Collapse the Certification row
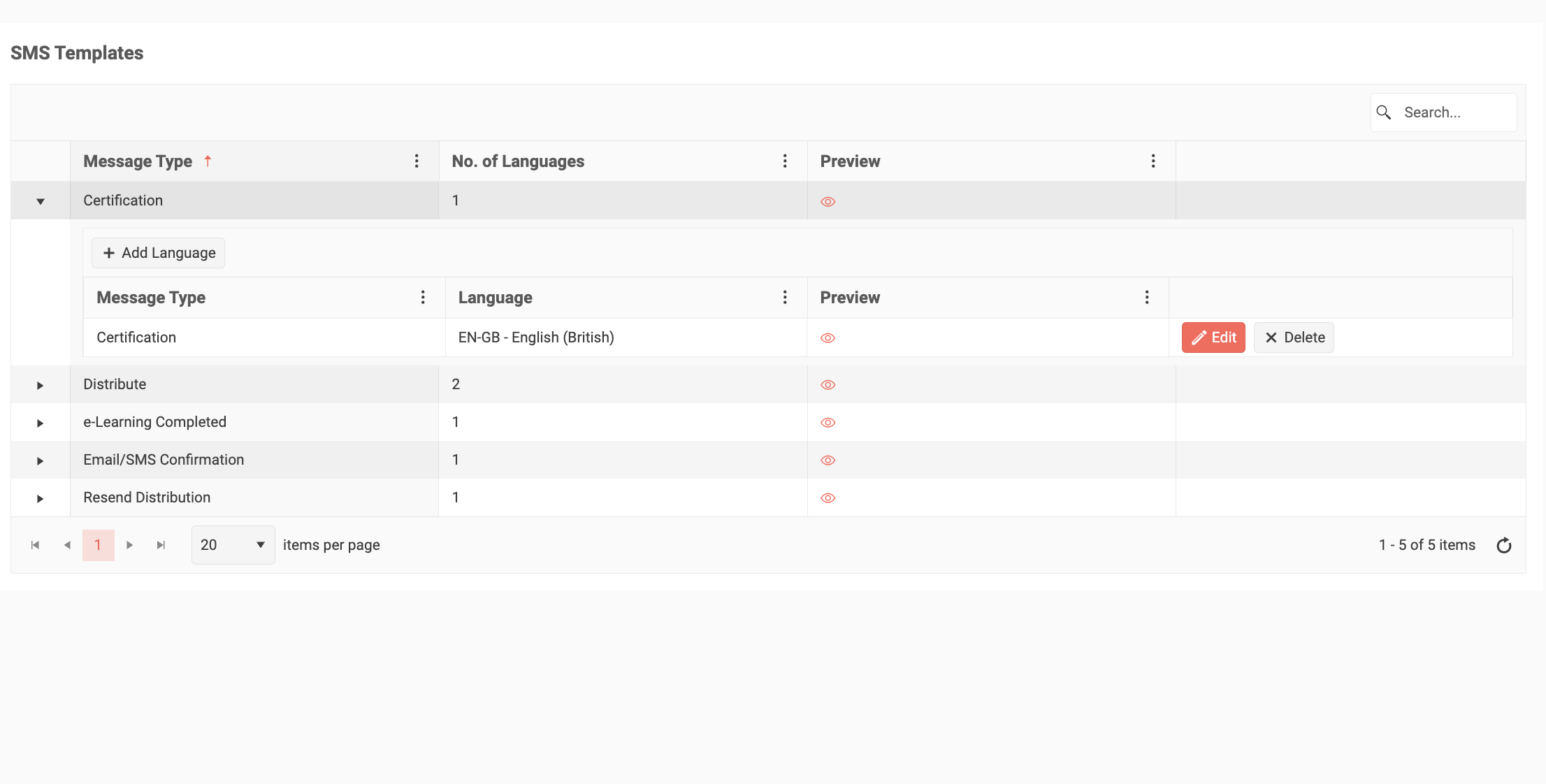This screenshot has height=784, width=1546. pos(41,201)
